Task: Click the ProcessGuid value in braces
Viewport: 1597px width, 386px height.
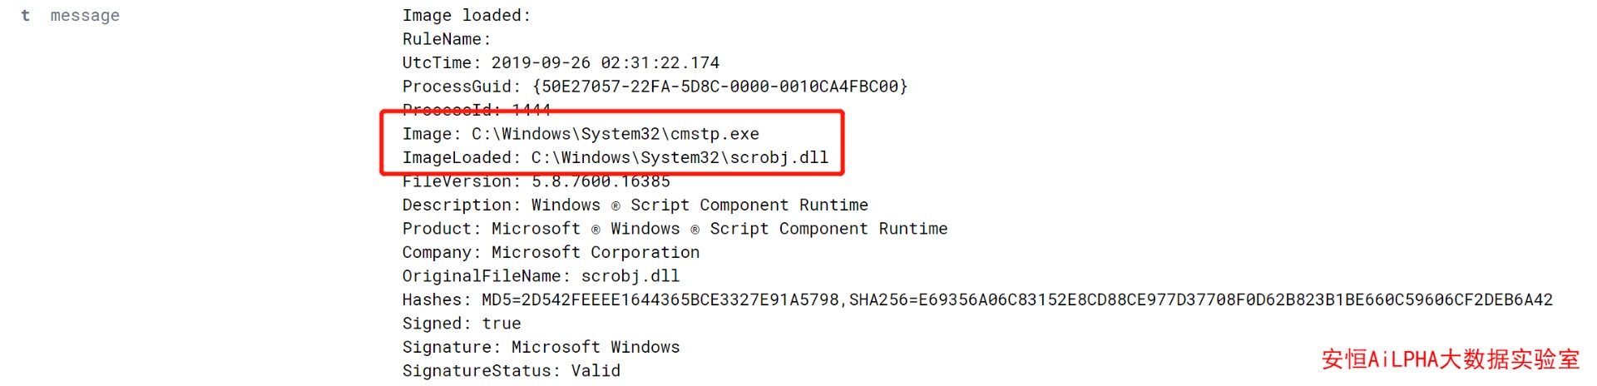Action: [x=719, y=87]
